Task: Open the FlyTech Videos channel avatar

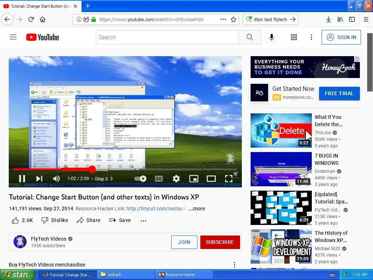Action: [20, 242]
